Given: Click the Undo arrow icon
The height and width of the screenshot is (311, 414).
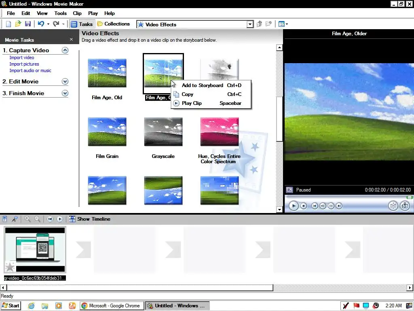Looking at the screenshot, I should pos(41,24).
